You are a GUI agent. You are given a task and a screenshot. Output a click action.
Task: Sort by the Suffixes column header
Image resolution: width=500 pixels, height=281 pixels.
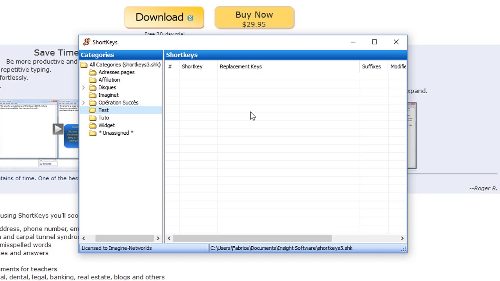pyautogui.click(x=374, y=66)
